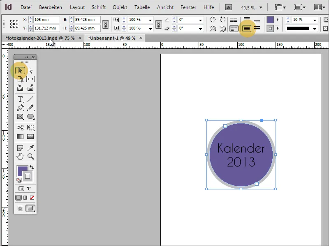329x246 pixels.
Task: Set formatting to affect text
Action: 29,189
